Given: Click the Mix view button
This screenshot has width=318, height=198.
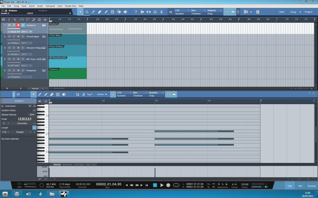Looking at the screenshot, I should click(x=300, y=186).
